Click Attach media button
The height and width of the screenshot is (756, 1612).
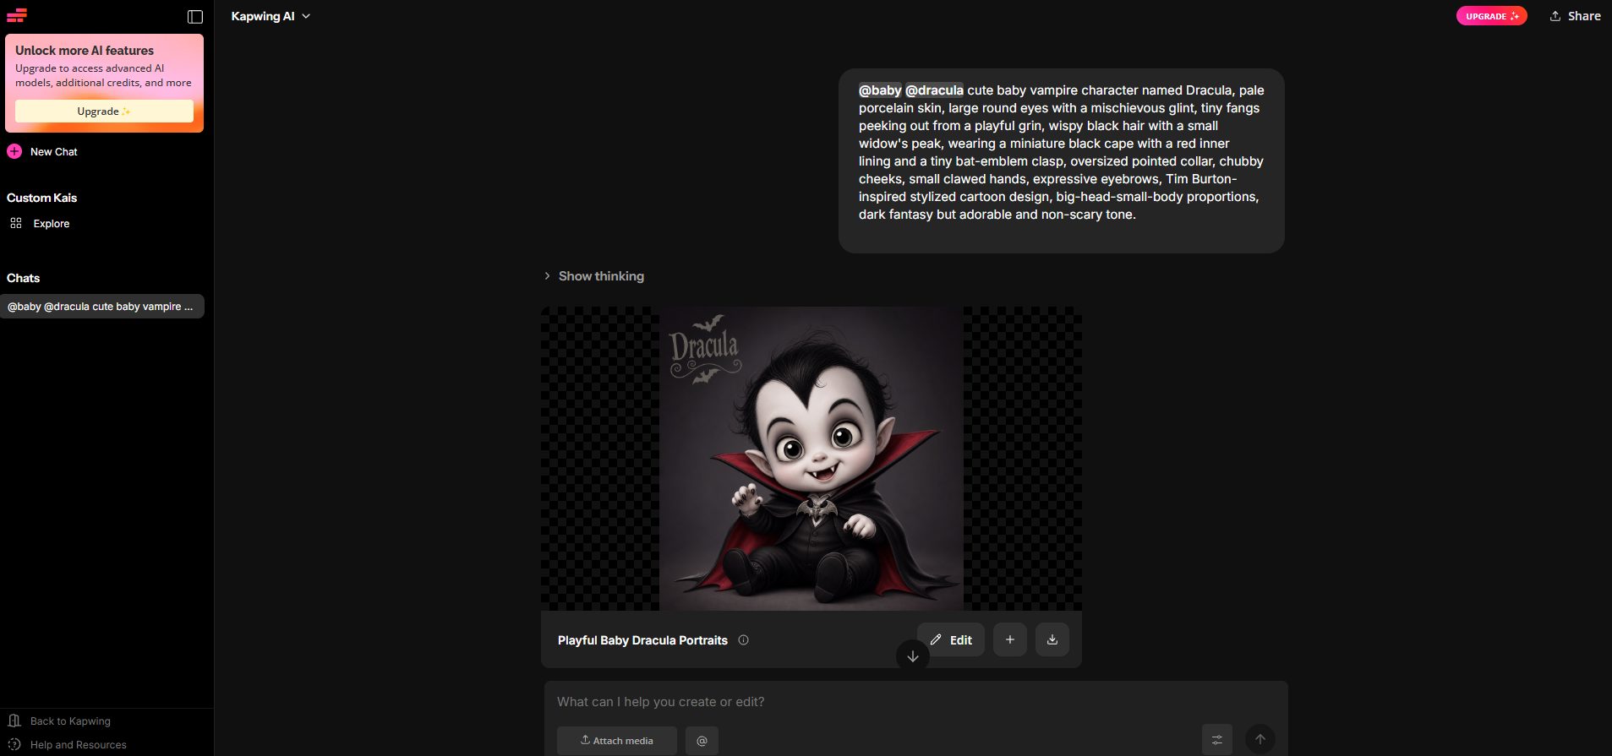click(617, 741)
